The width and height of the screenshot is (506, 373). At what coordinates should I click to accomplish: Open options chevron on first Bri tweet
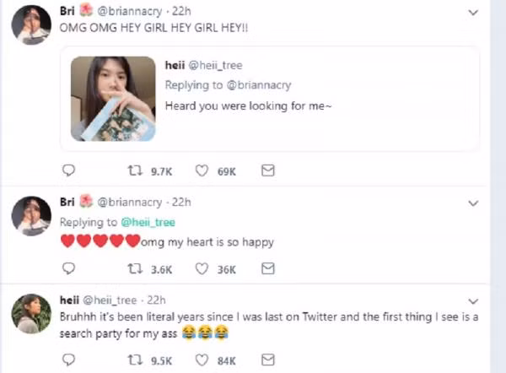tap(473, 13)
